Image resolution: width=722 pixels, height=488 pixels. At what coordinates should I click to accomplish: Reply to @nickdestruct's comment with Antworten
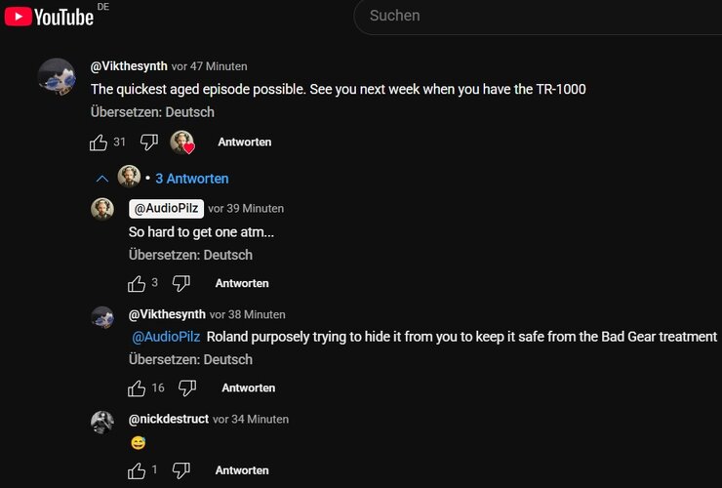point(242,471)
